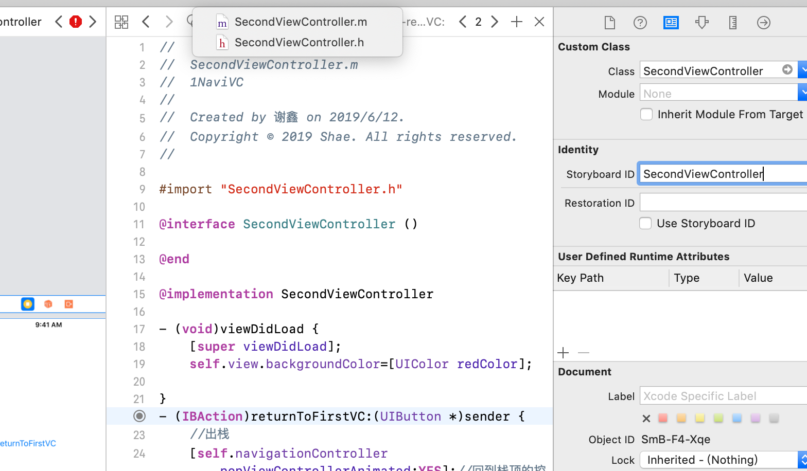Choose SecondViewController.m in the popup
807x471 pixels.
click(x=297, y=22)
